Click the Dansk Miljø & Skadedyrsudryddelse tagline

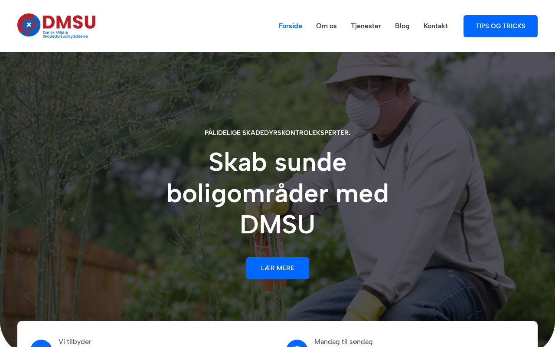(x=65, y=34)
